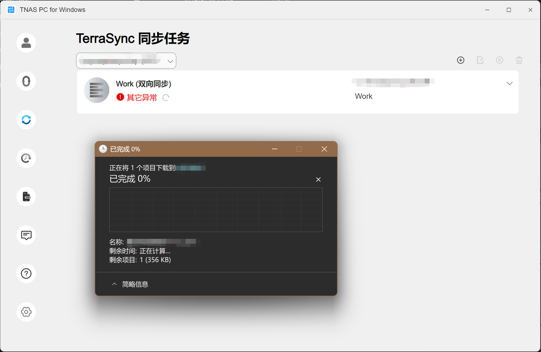The height and width of the screenshot is (352, 541).
Task: Click the transfer speed graph area
Action: pos(216,210)
